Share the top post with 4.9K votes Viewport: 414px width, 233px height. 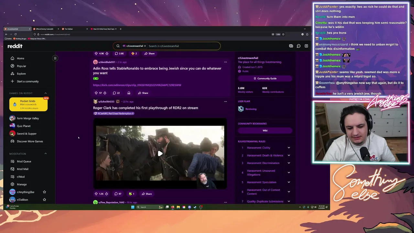(149, 53)
